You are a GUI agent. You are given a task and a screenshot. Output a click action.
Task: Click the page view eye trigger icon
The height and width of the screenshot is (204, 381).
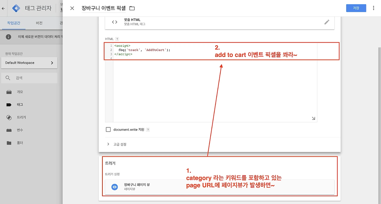point(115,187)
